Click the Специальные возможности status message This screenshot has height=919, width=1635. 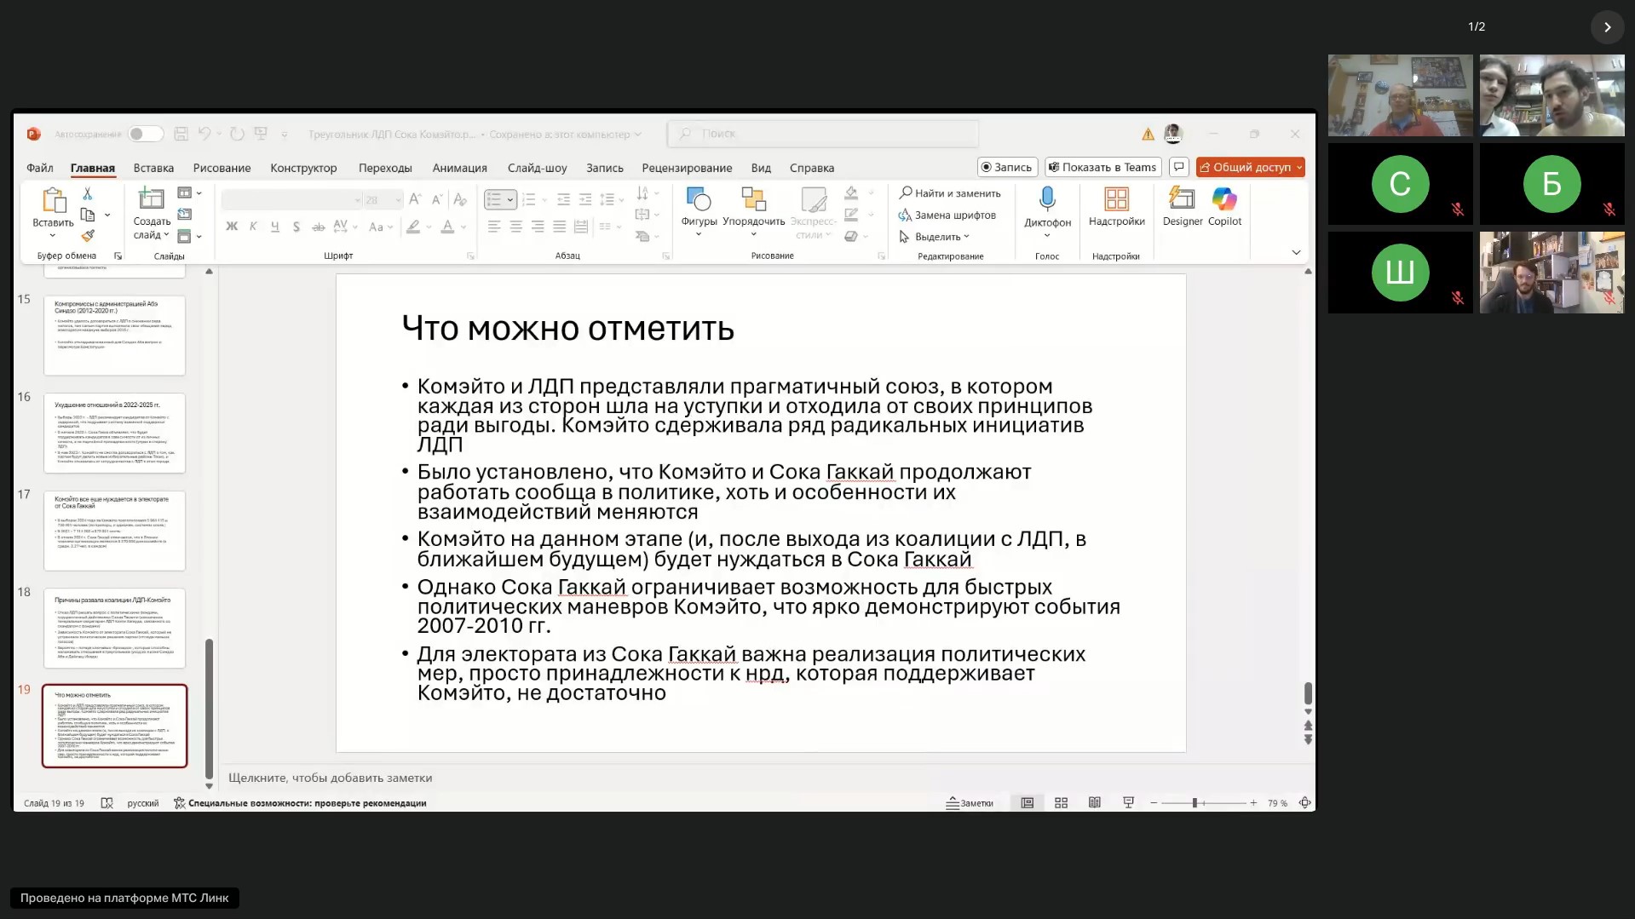300,802
